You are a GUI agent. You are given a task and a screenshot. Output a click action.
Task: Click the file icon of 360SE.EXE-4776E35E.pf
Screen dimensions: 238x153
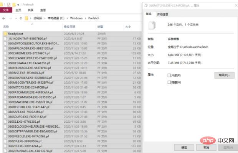5,122
